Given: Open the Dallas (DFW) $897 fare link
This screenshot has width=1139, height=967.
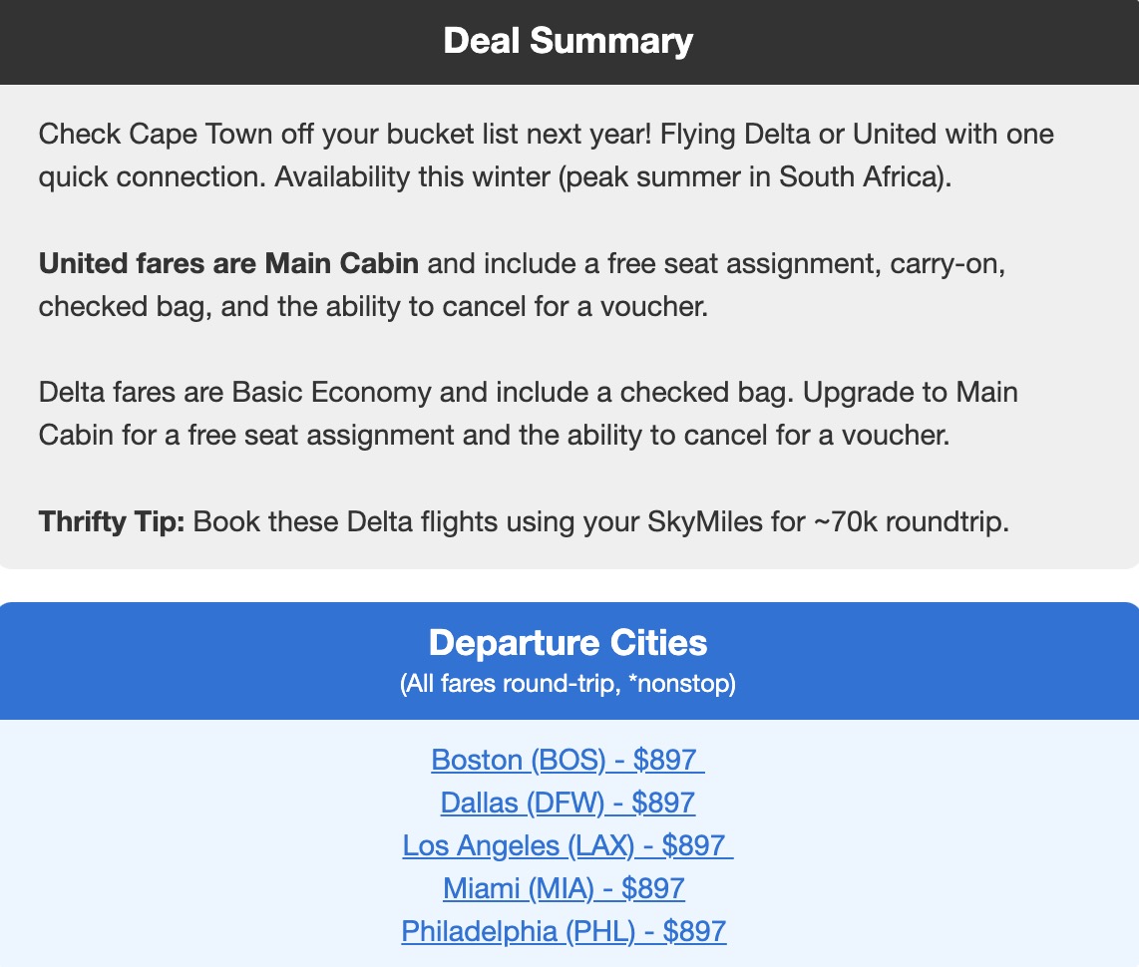Looking at the screenshot, I should [x=568, y=803].
